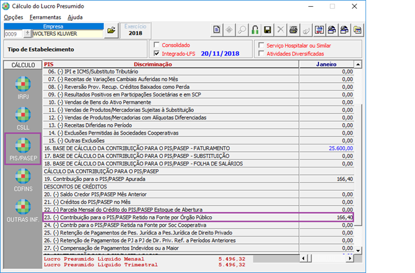Click the WOLTERS KLUWER company name field
Screen dimensions: 415x273
coord(68,34)
